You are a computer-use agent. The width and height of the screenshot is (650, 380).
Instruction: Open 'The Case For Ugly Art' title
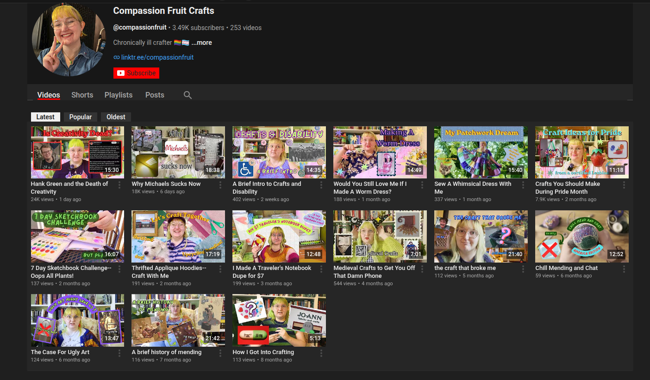[x=60, y=352]
